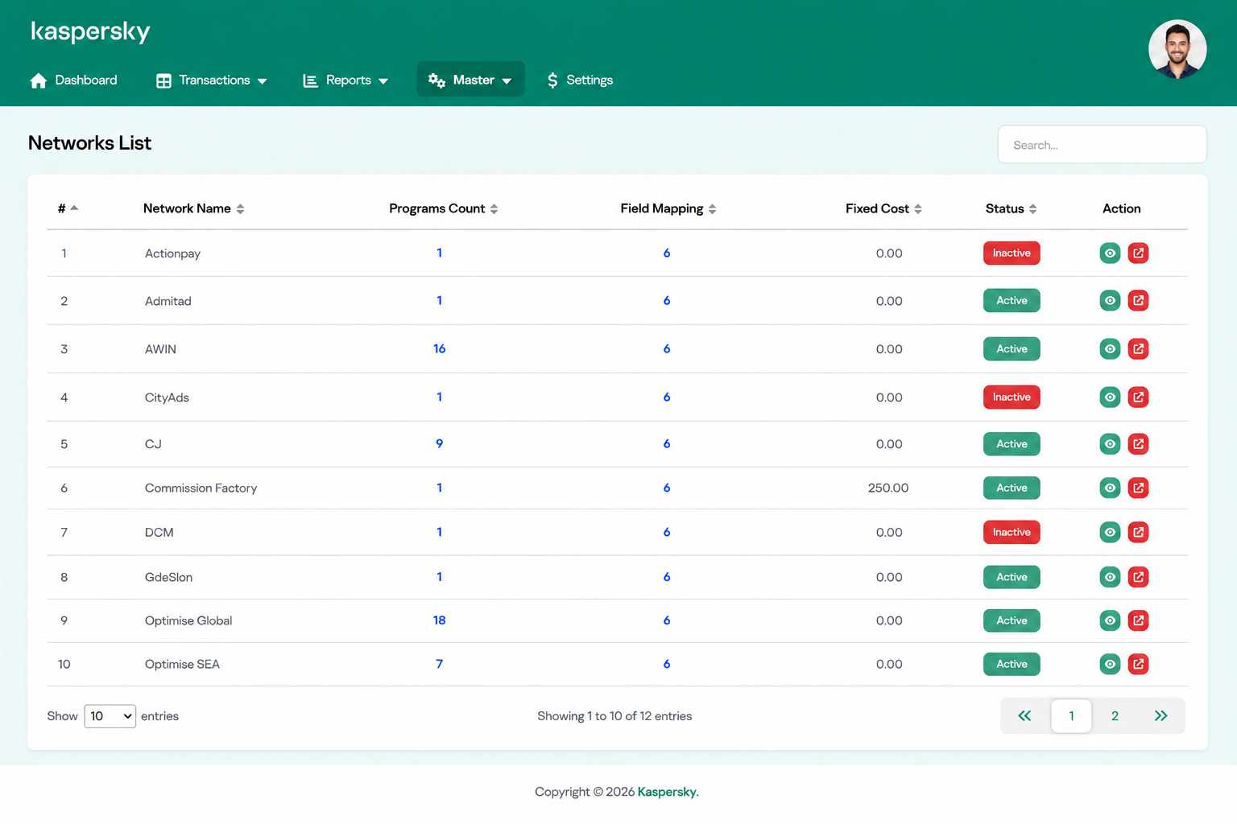View Commission Factory with the eye icon
This screenshot has height=824, width=1237.
(1110, 488)
